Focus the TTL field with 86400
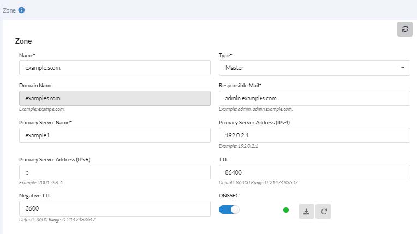Image resolution: width=417 pixels, height=234 pixels. point(314,172)
